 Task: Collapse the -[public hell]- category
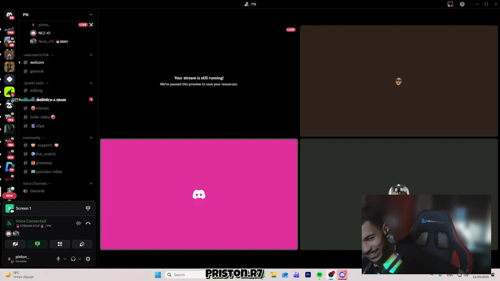click(36, 83)
